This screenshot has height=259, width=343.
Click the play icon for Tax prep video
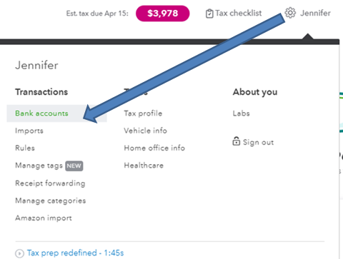19,253
